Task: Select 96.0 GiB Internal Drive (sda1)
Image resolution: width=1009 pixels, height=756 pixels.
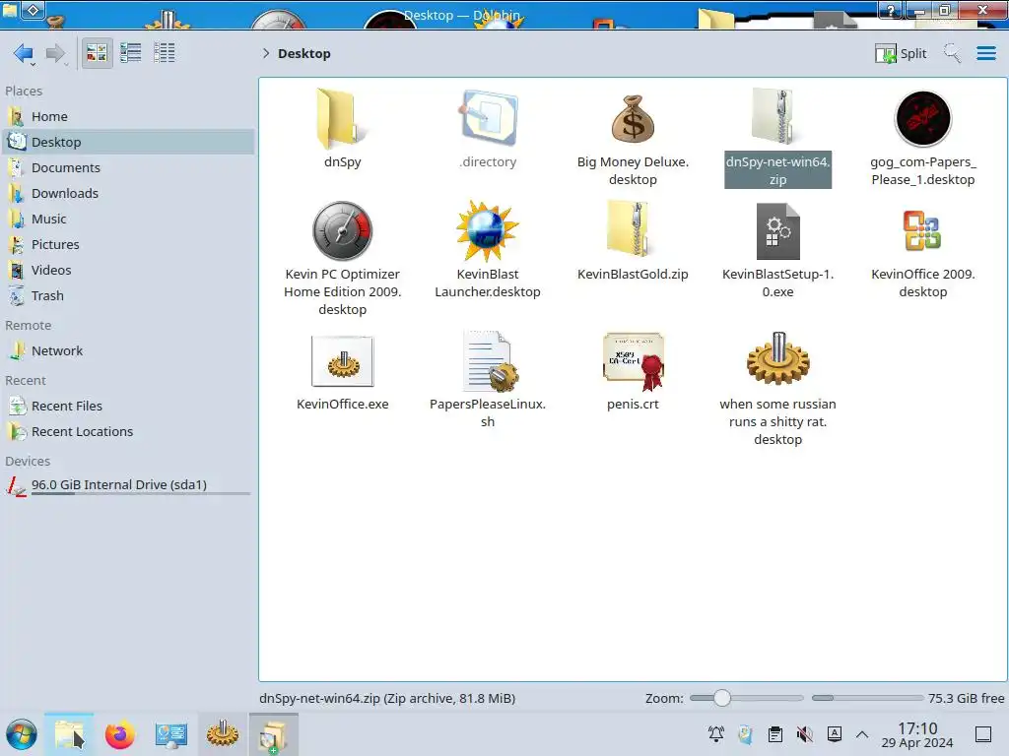Action: pos(129,485)
